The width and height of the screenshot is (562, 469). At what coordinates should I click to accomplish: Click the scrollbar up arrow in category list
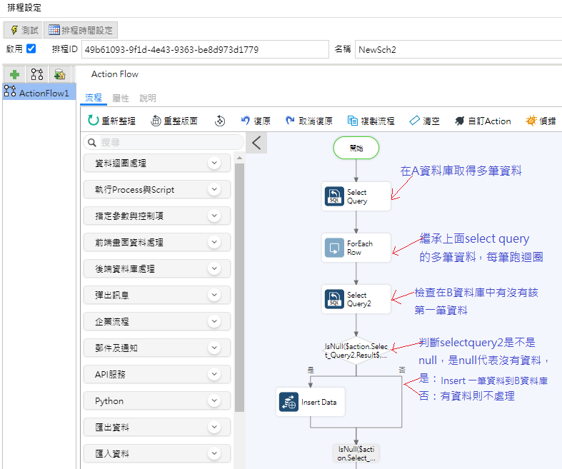239,158
